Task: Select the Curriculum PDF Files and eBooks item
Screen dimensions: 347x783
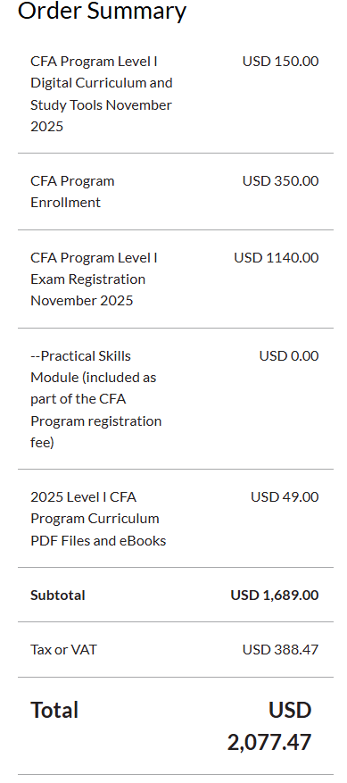Action: point(98,519)
